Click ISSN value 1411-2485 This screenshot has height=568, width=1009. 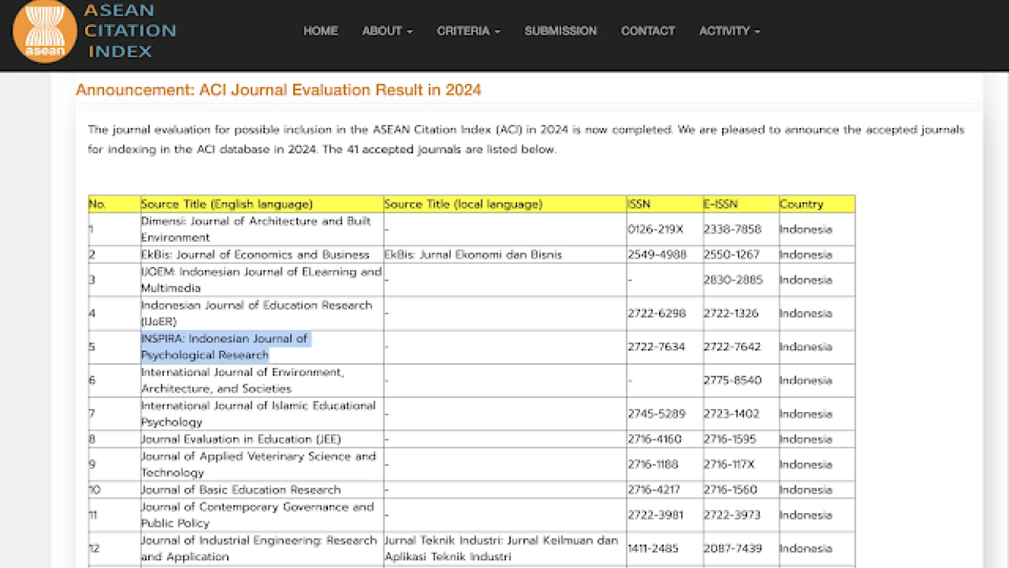click(653, 548)
